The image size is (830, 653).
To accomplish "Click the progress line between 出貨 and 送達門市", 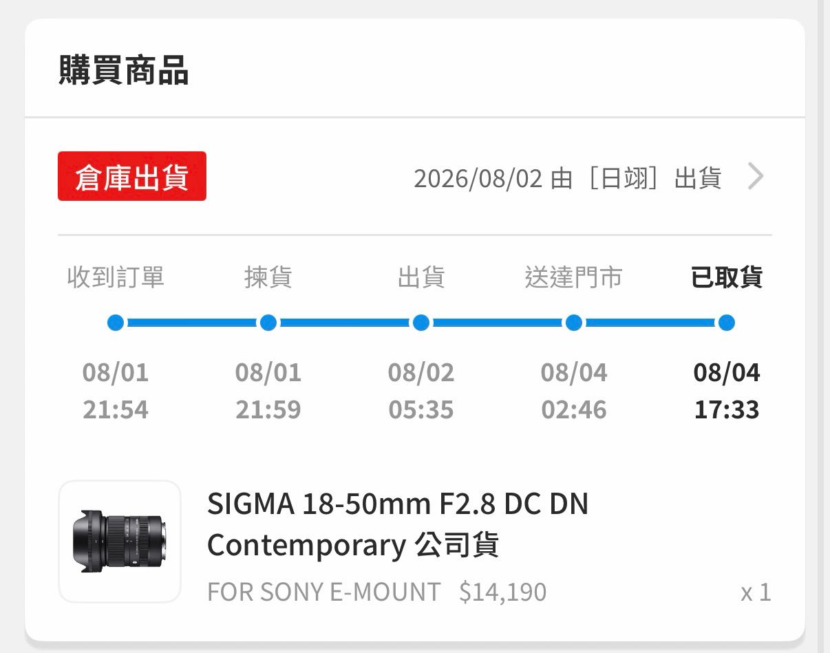I will point(498,323).
